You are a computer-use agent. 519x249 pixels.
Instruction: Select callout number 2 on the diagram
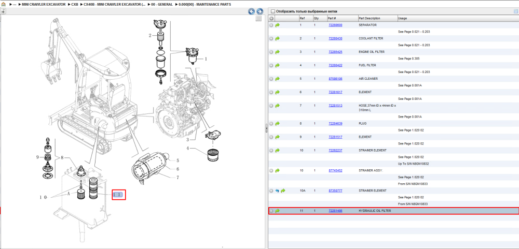(x=150, y=35)
